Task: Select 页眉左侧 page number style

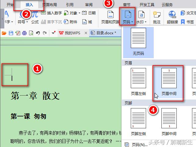Action: click(138, 82)
